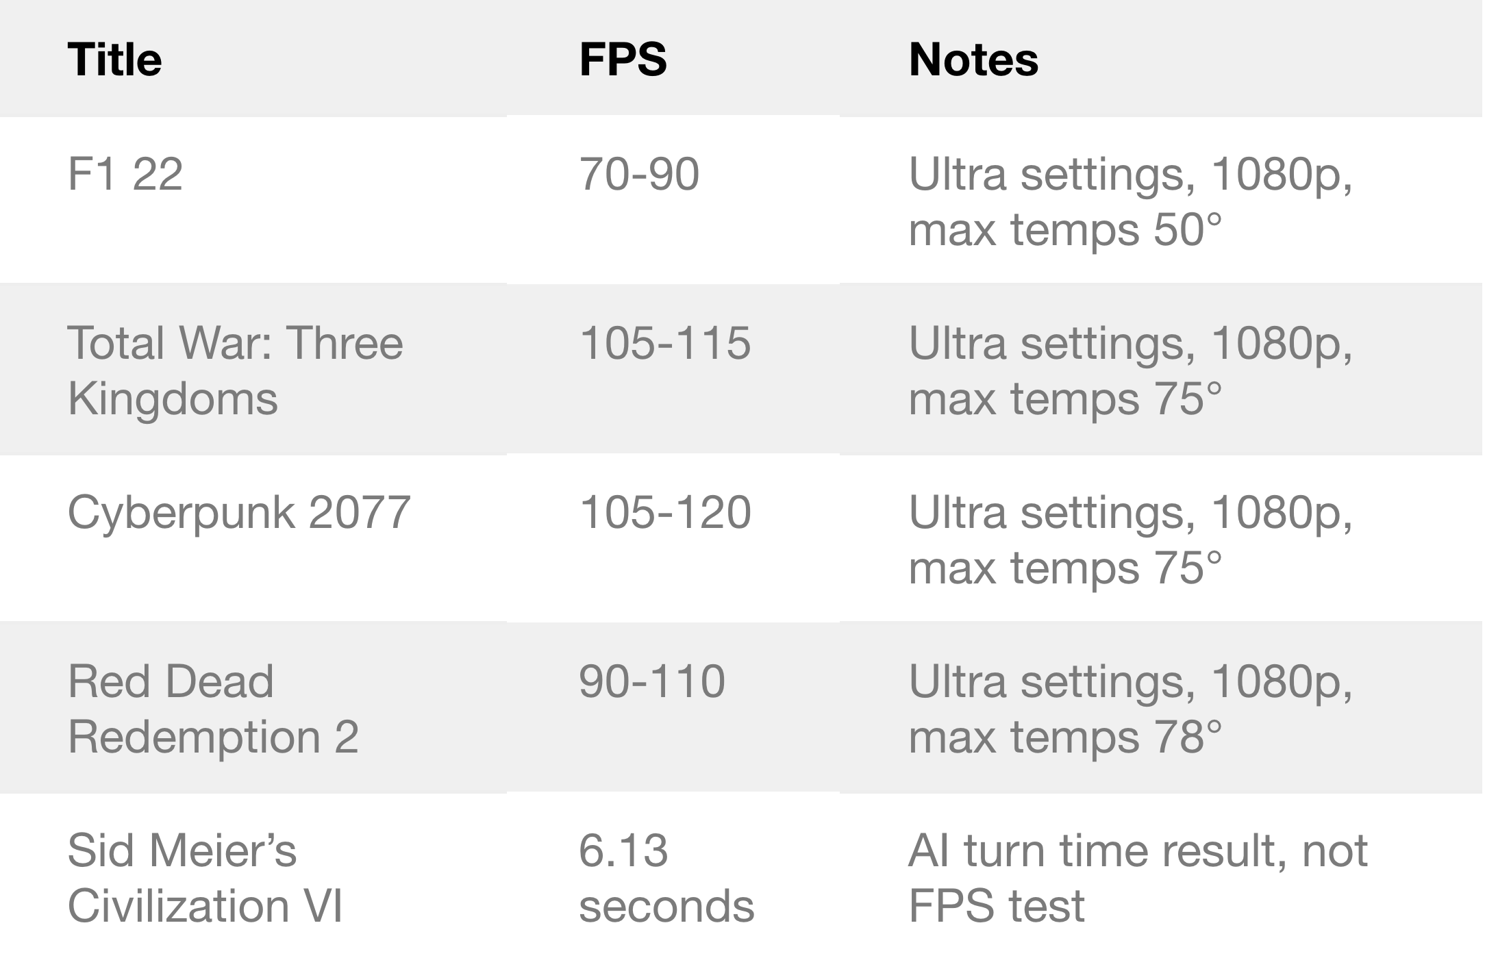This screenshot has height=971, width=1485.
Task: Click the F1 22 notes cell text
Action: pyautogui.click(x=1130, y=175)
